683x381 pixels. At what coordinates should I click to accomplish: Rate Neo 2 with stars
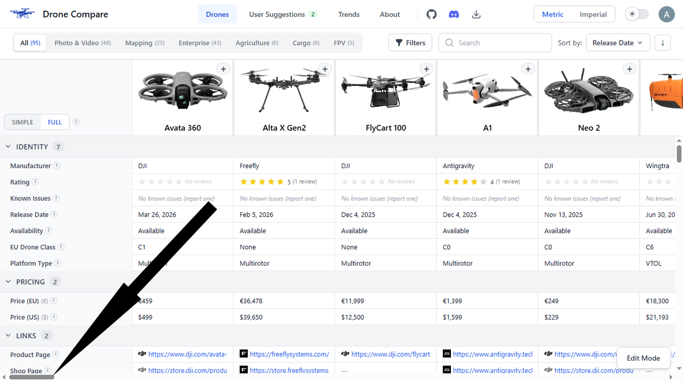click(x=566, y=182)
